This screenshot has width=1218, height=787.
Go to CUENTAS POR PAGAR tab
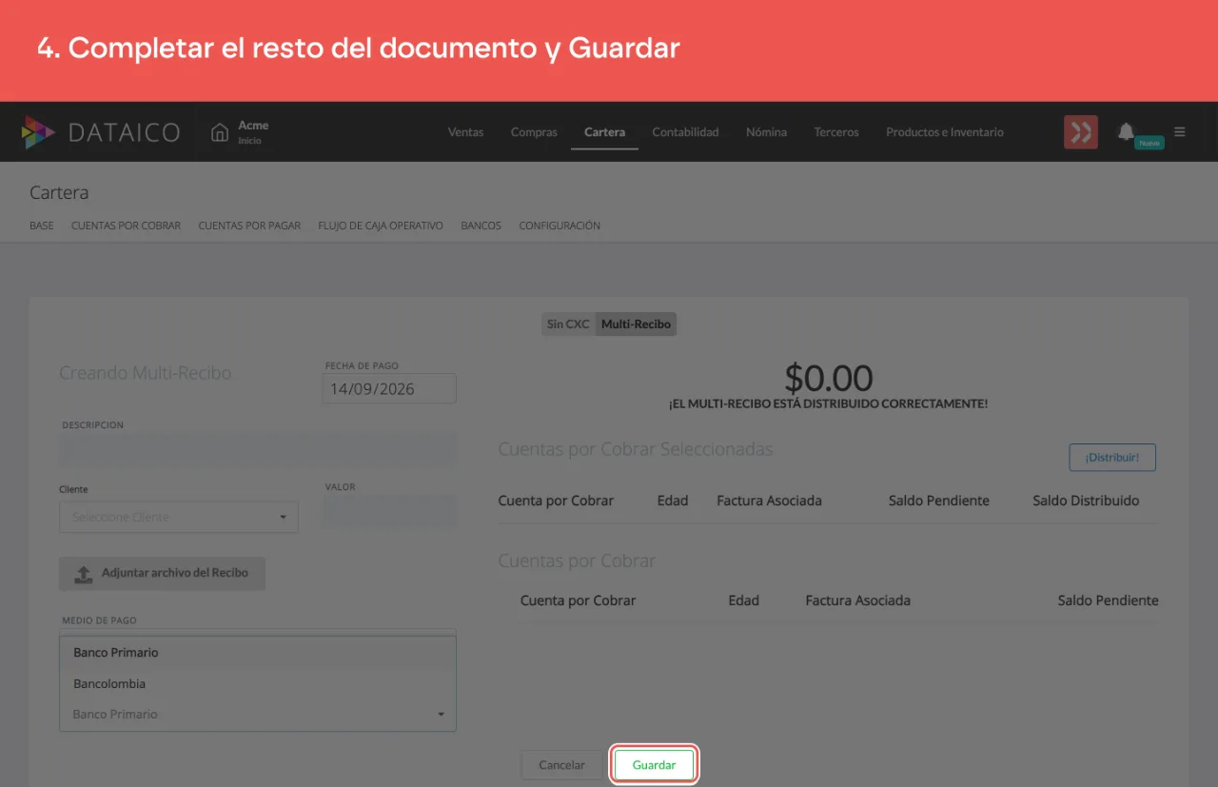249,226
